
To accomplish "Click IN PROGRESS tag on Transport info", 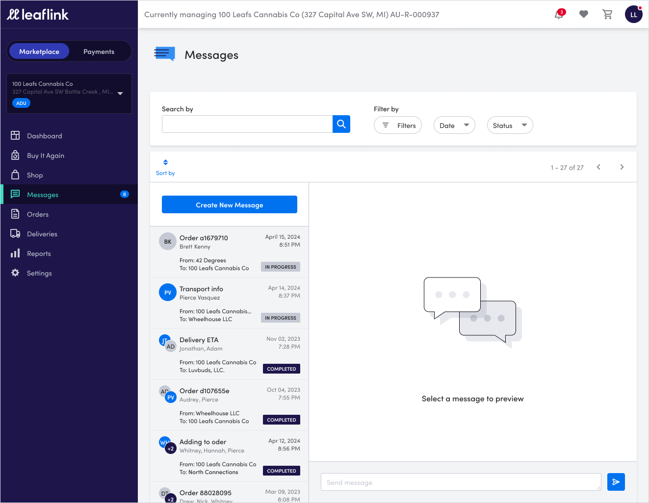I will 281,318.
